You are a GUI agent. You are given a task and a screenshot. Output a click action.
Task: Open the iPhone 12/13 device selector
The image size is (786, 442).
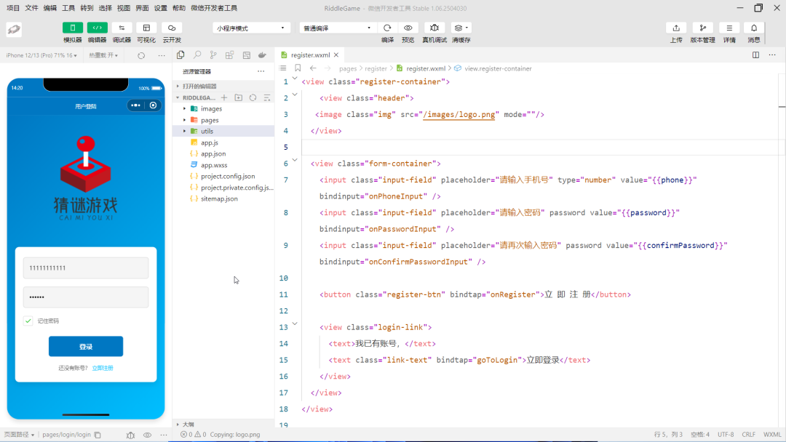coord(41,55)
